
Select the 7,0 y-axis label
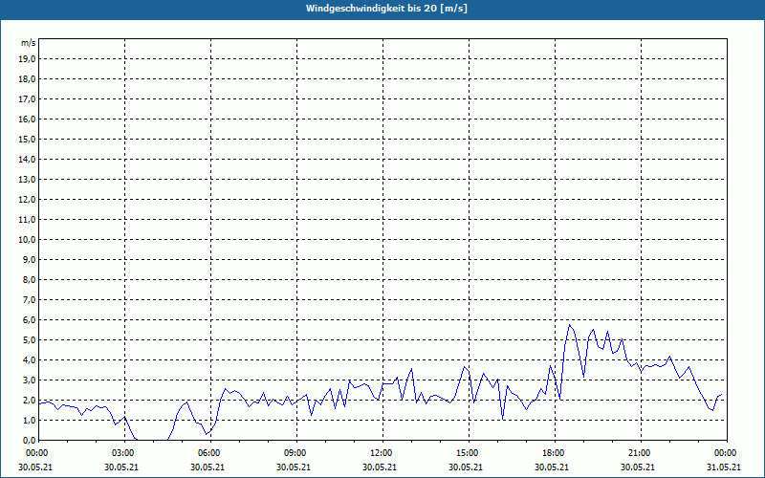pyautogui.click(x=29, y=300)
